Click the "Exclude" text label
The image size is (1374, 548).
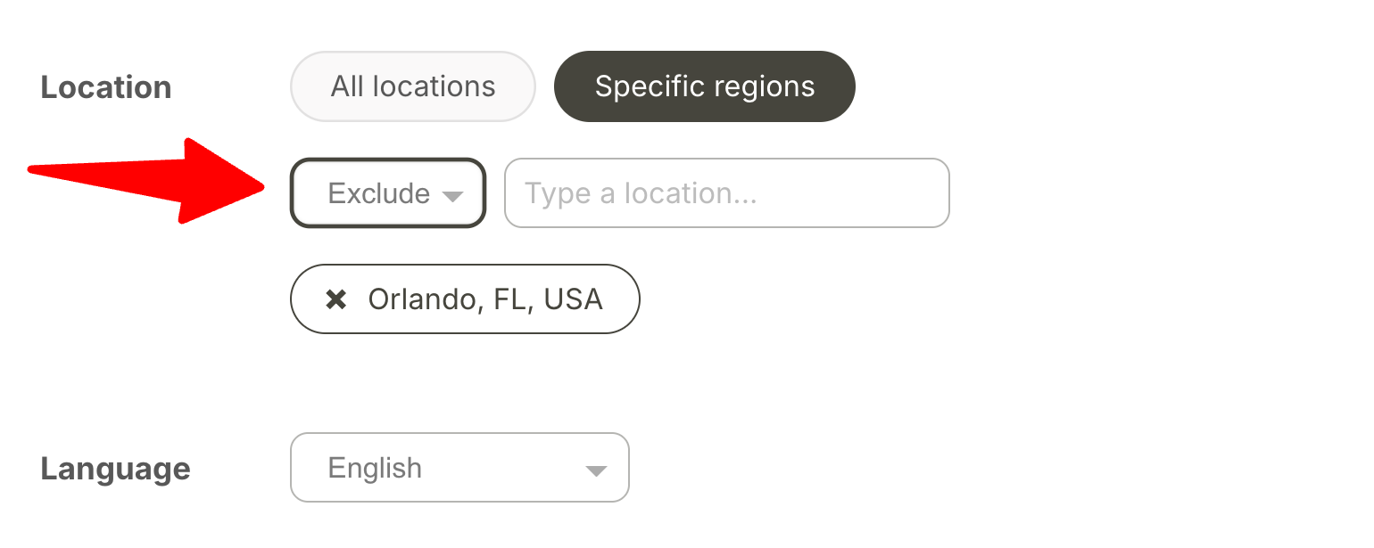pyautogui.click(x=378, y=193)
